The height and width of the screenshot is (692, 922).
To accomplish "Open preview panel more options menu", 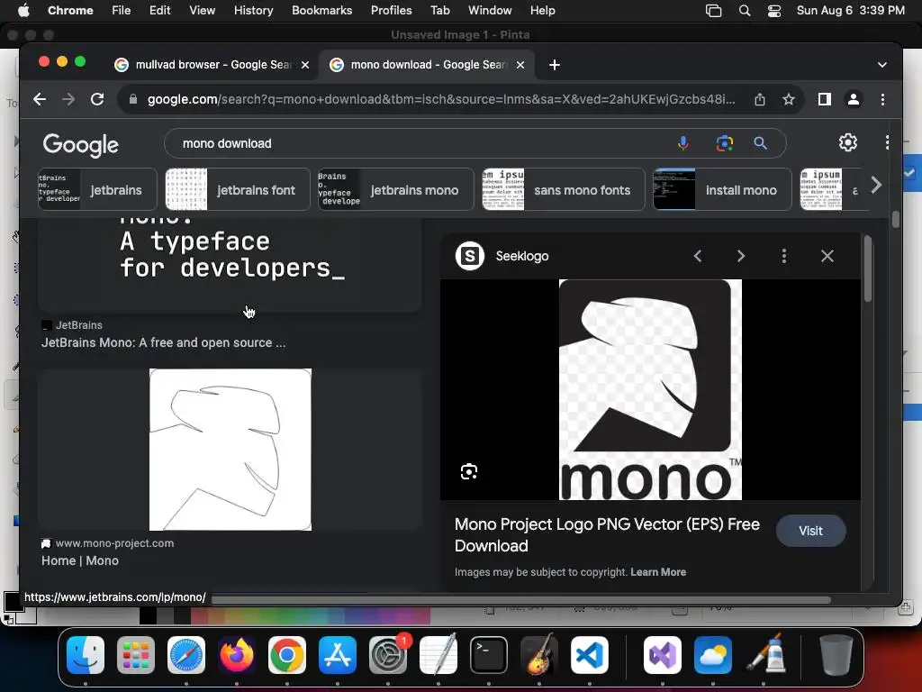I will pos(784,256).
